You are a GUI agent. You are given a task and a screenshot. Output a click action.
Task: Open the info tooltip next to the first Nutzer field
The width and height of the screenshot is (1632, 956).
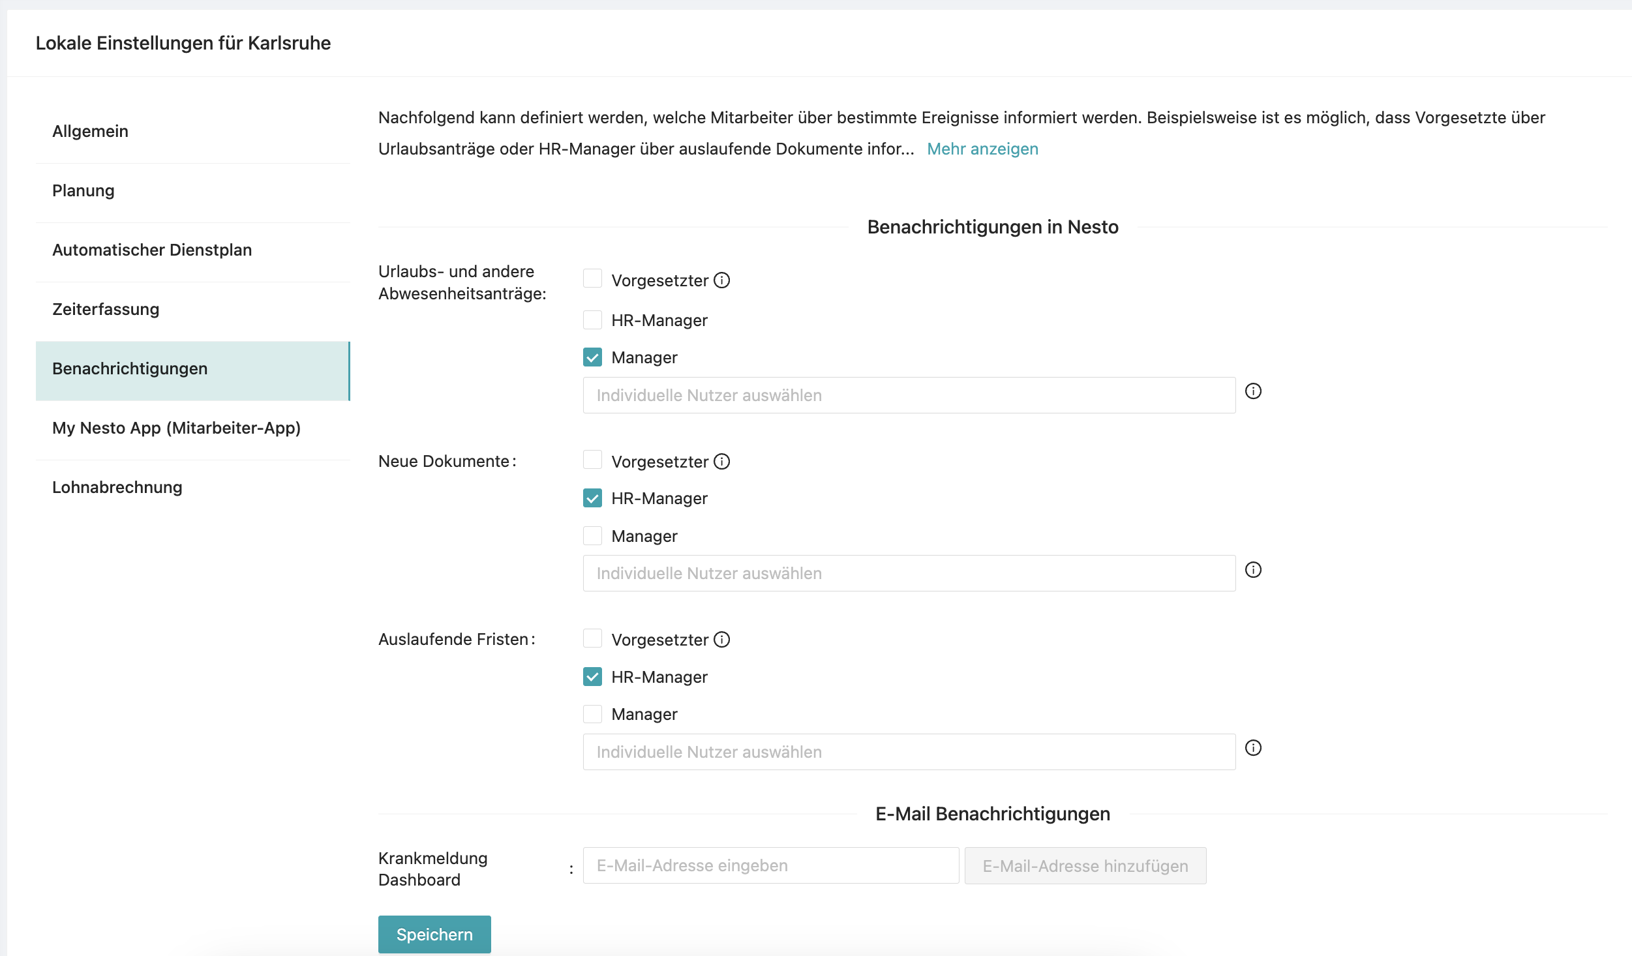pyautogui.click(x=1254, y=391)
